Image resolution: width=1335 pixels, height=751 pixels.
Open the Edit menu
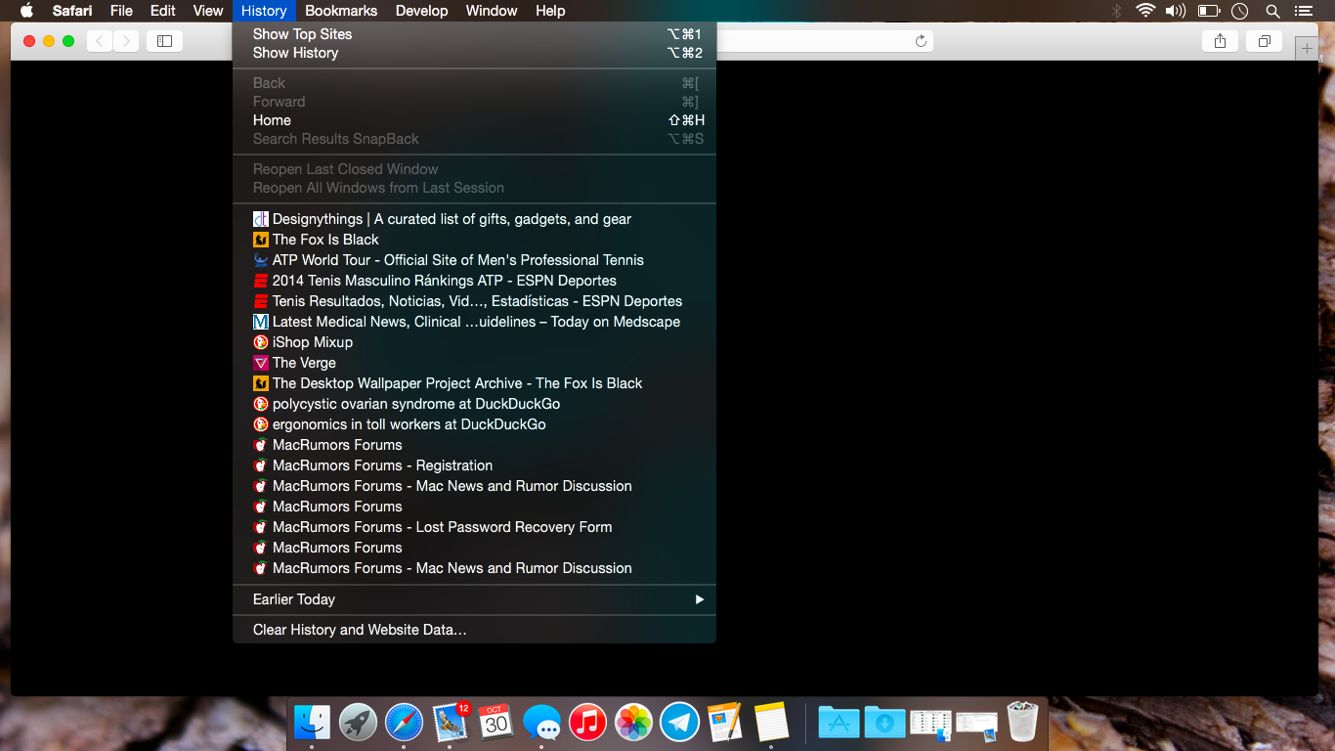163,11
